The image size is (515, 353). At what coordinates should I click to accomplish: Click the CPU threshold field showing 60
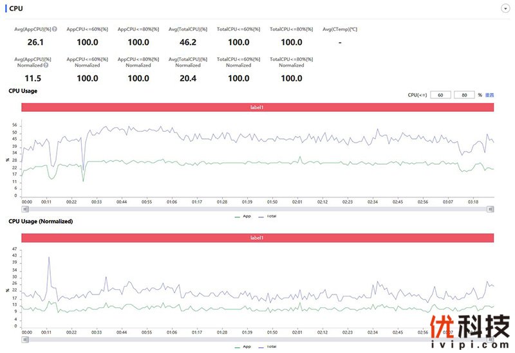[x=440, y=95]
